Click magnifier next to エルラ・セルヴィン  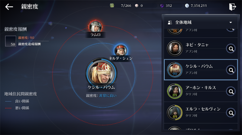click(231, 113)
